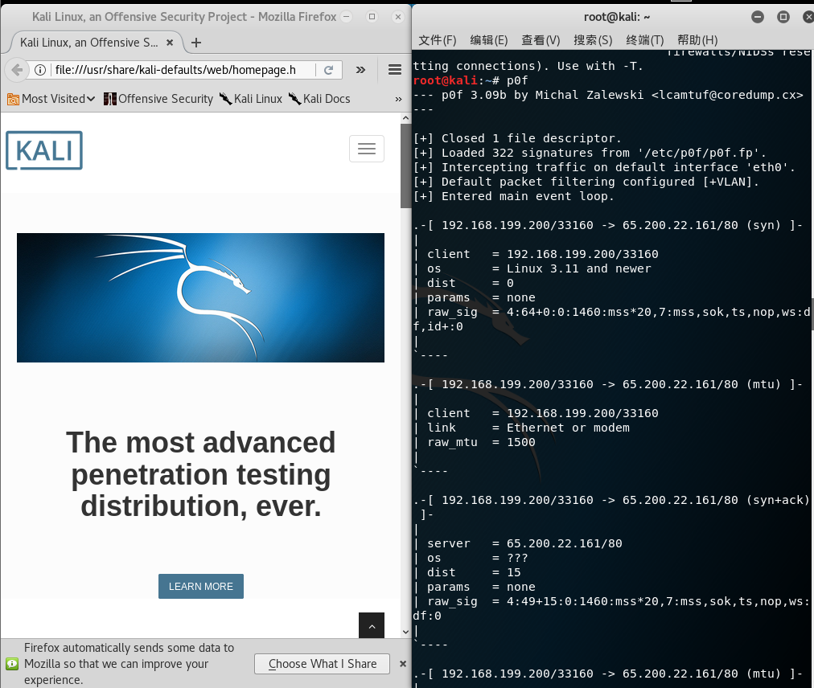814x688 pixels.
Task: Open the 帮助(H) terminal menu
Action: 697,40
